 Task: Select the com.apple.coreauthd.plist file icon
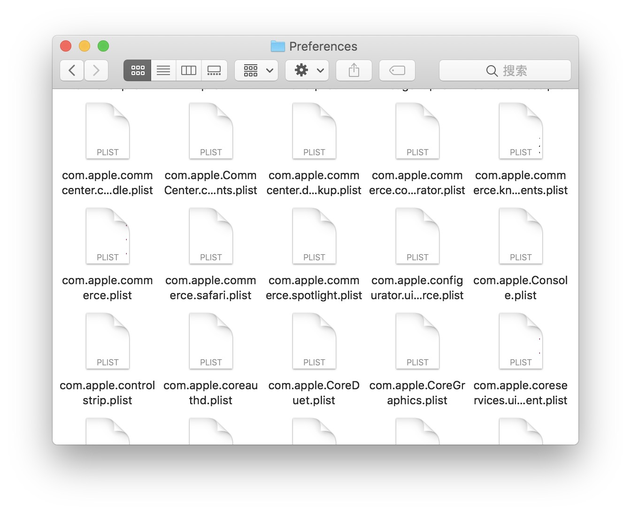point(211,341)
